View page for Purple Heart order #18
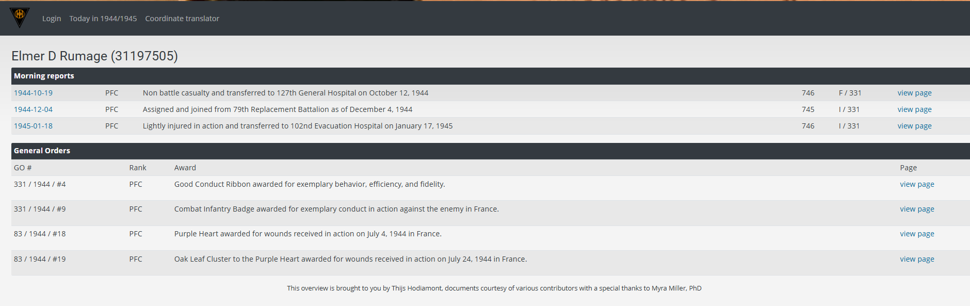This screenshot has height=306, width=970. [917, 234]
